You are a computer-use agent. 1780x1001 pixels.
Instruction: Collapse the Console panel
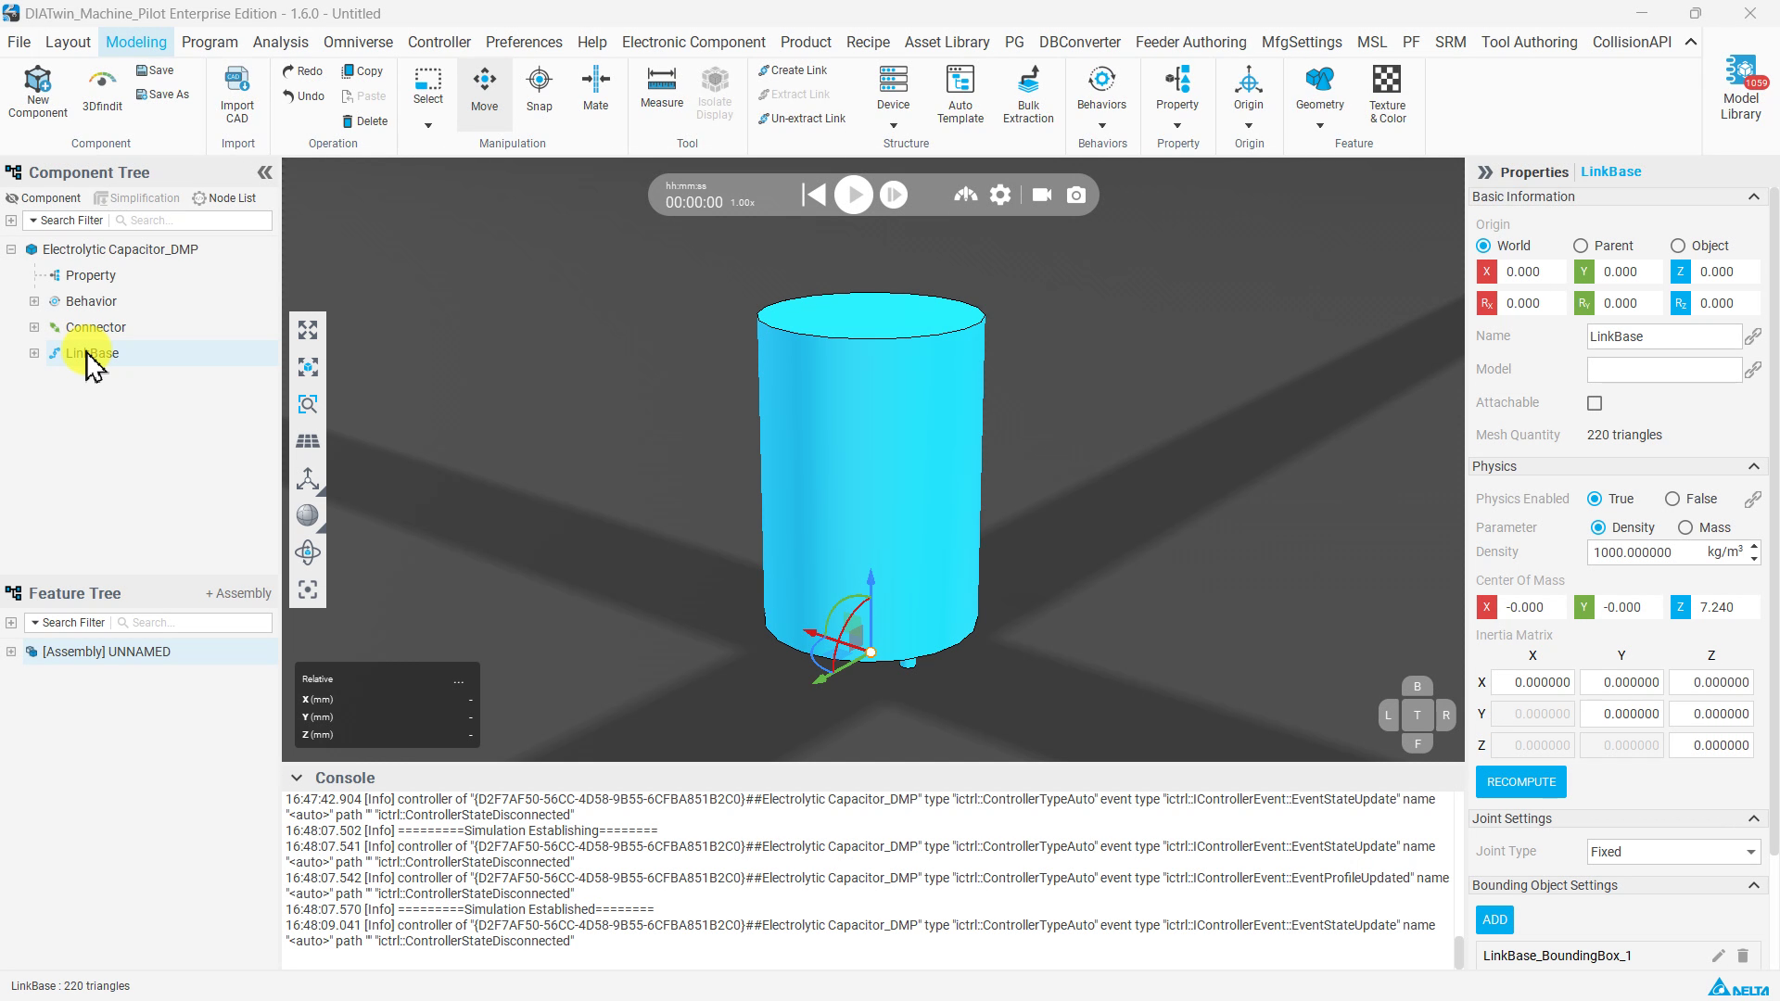point(296,778)
